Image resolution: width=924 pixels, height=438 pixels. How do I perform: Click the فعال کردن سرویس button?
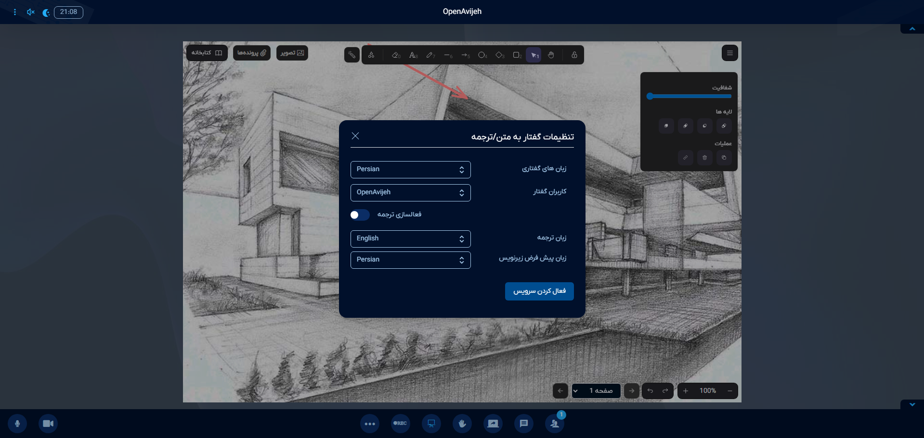coord(539,291)
